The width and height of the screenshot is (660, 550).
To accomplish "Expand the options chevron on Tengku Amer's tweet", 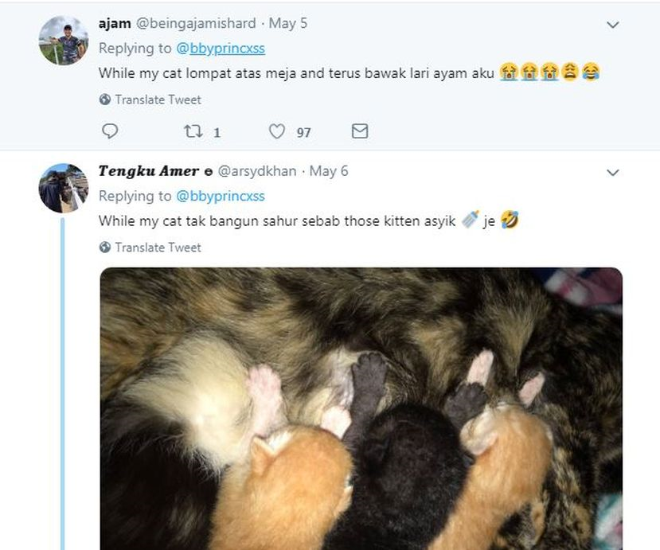I will [612, 173].
